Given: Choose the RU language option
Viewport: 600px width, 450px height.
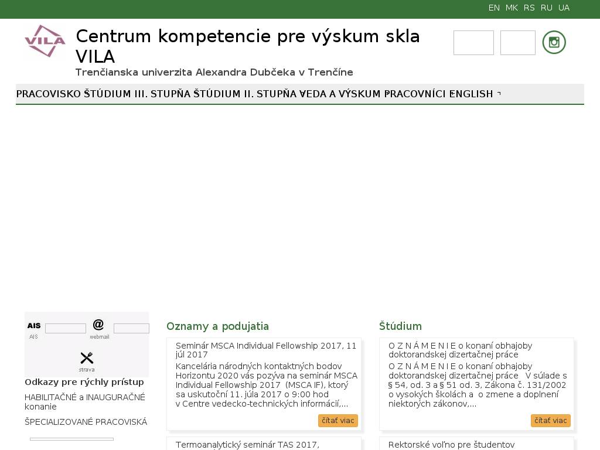Looking at the screenshot, I should (x=547, y=8).
